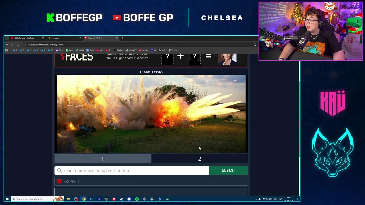Open the GH YouTube bookmark
365x205 pixels.
click(108, 50)
